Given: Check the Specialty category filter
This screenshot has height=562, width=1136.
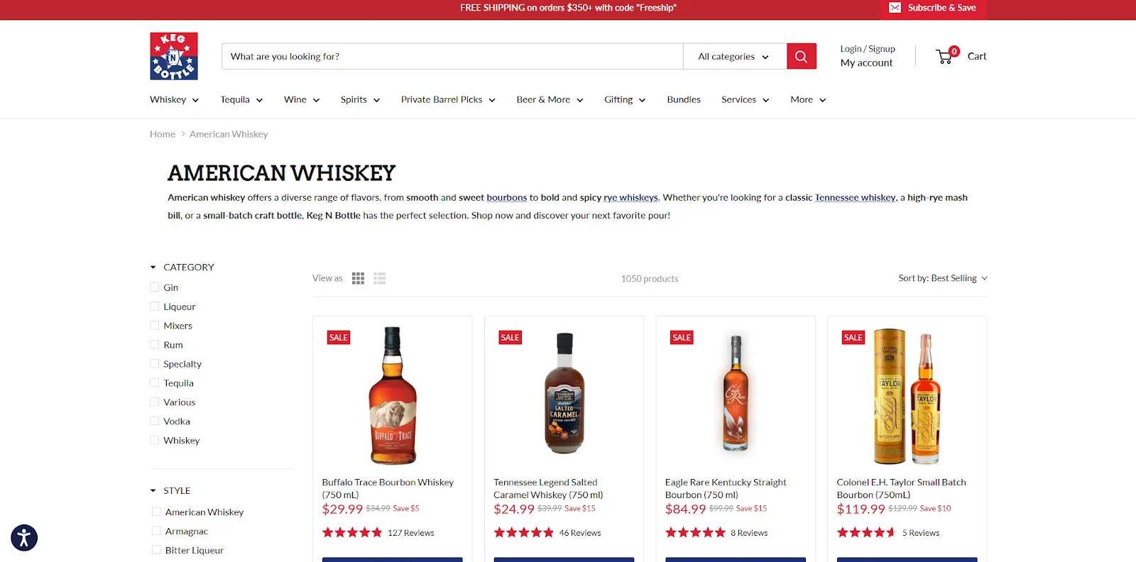Looking at the screenshot, I should 154,364.
